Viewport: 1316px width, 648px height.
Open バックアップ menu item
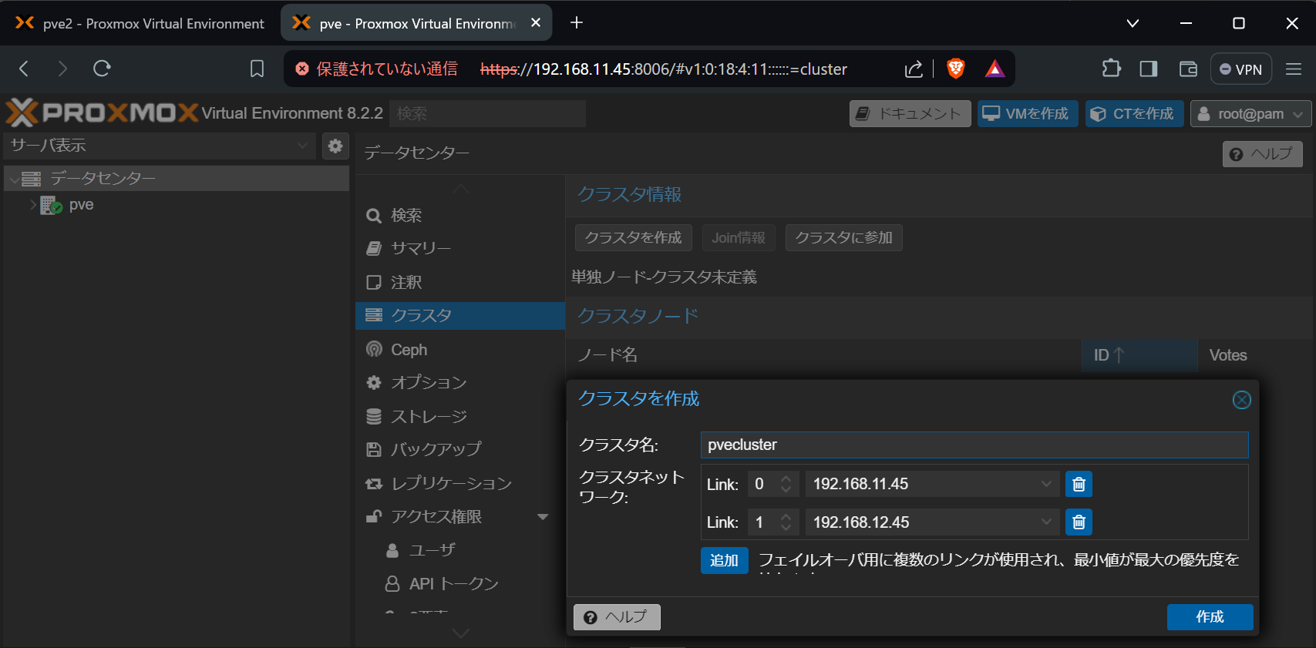click(x=460, y=450)
